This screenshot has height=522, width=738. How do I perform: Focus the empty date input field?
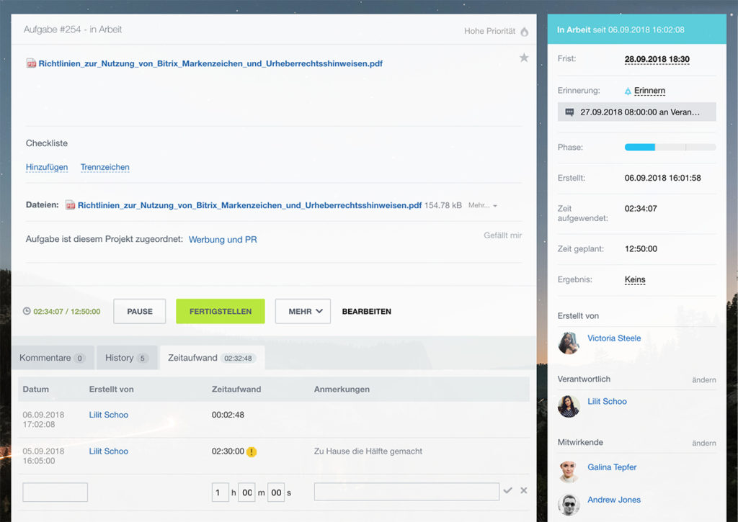55,492
